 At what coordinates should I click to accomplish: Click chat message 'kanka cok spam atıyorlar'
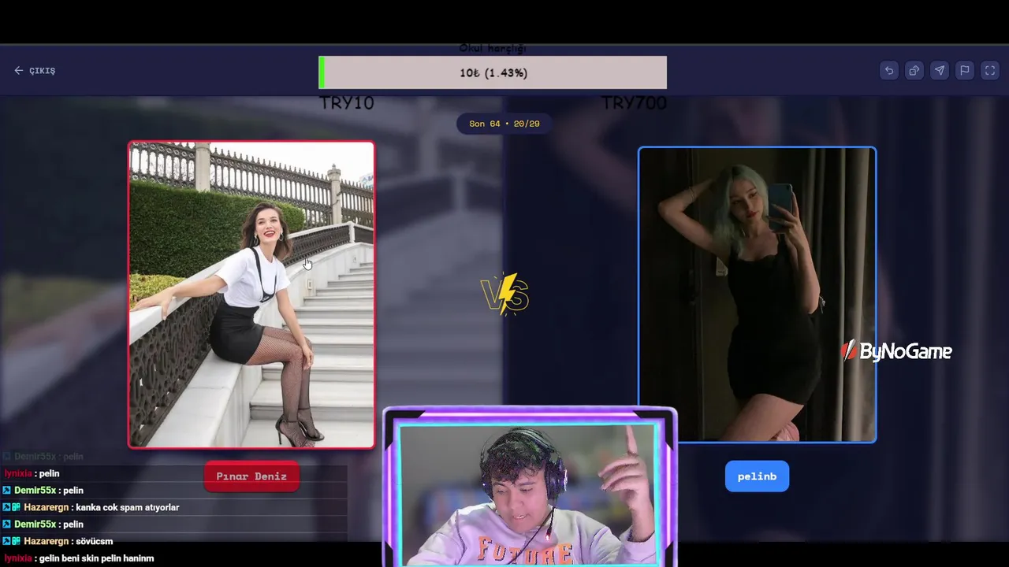click(128, 507)
